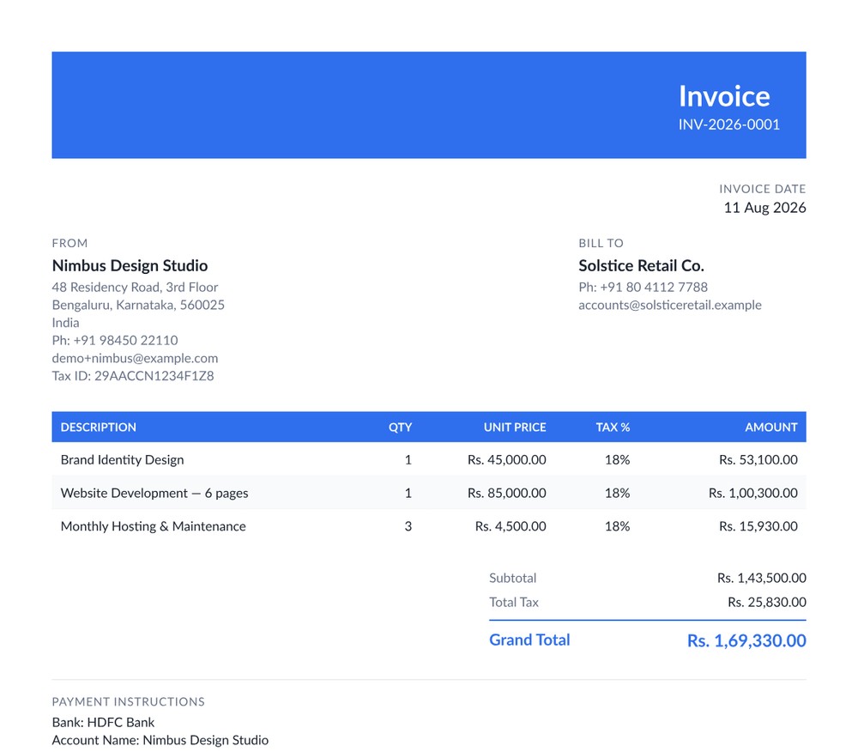Select the Nimbus Design Studio sender name
This screenshot has width=858, height=752.
130,265
